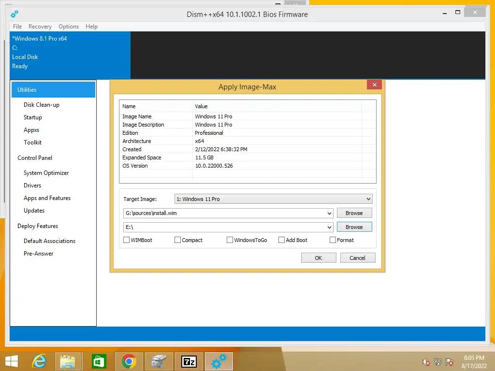Open Windows Store from taskbar
This screenshot has height=371, width=495.
pyautogui.click(x=98, y=361)
